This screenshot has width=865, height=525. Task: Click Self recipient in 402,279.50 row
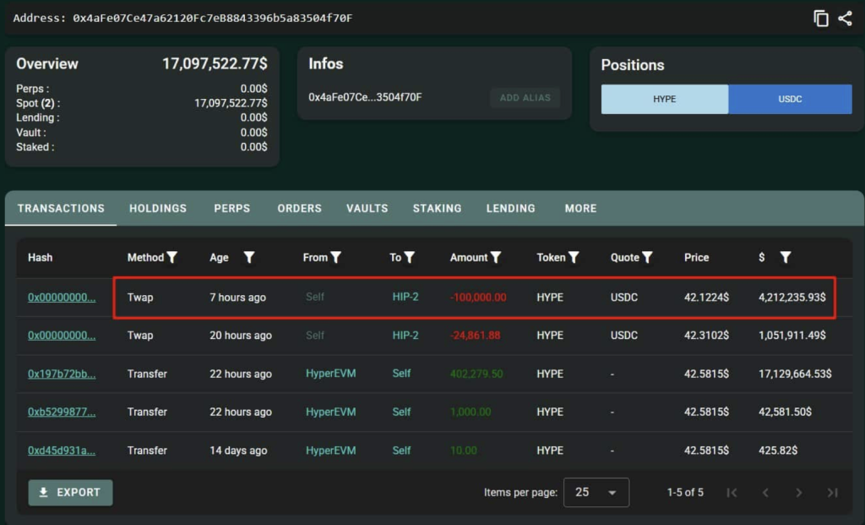[401, 374]
